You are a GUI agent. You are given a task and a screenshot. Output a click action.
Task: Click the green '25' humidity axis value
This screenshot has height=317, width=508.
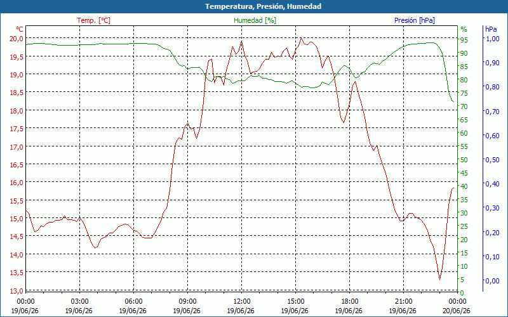pos(464,226)
